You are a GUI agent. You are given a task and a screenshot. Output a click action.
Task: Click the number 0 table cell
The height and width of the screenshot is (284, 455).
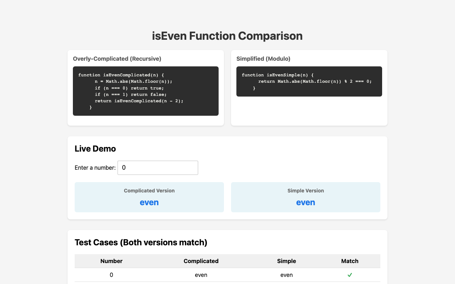point(112,275)
